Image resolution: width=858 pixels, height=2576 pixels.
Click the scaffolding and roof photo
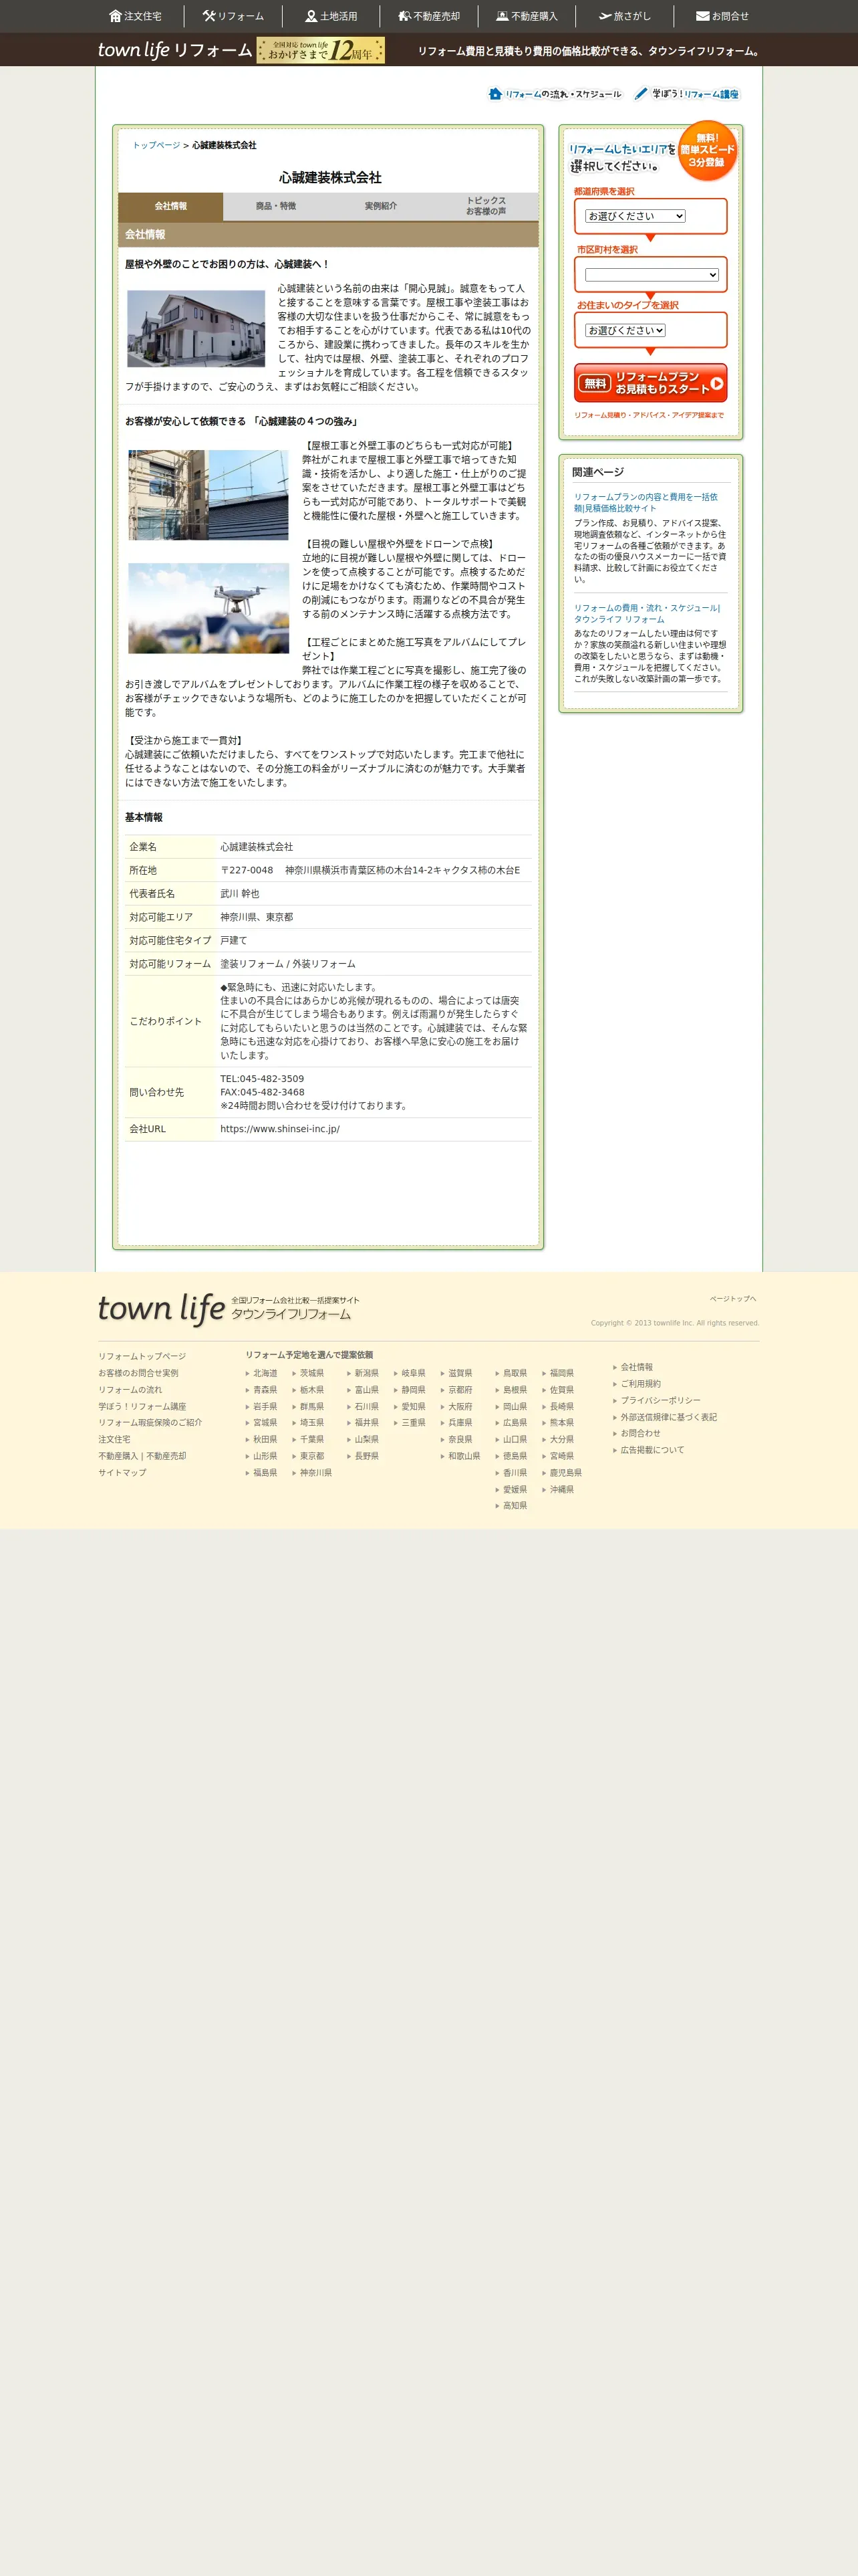(x=208, y=495)
